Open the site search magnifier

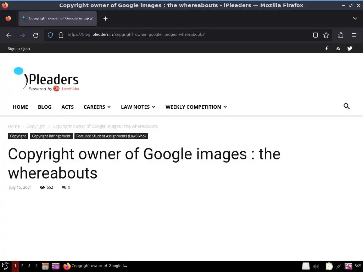click(346, 106)
